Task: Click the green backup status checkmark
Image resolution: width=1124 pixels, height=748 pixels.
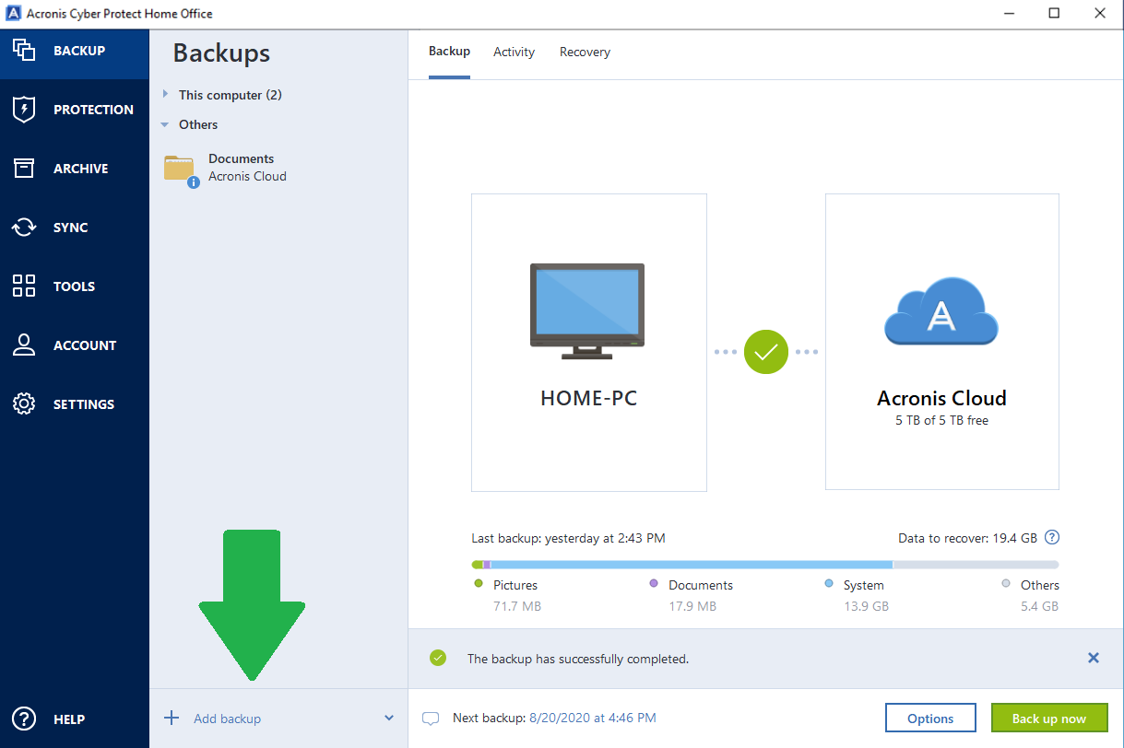Action: 766,352
